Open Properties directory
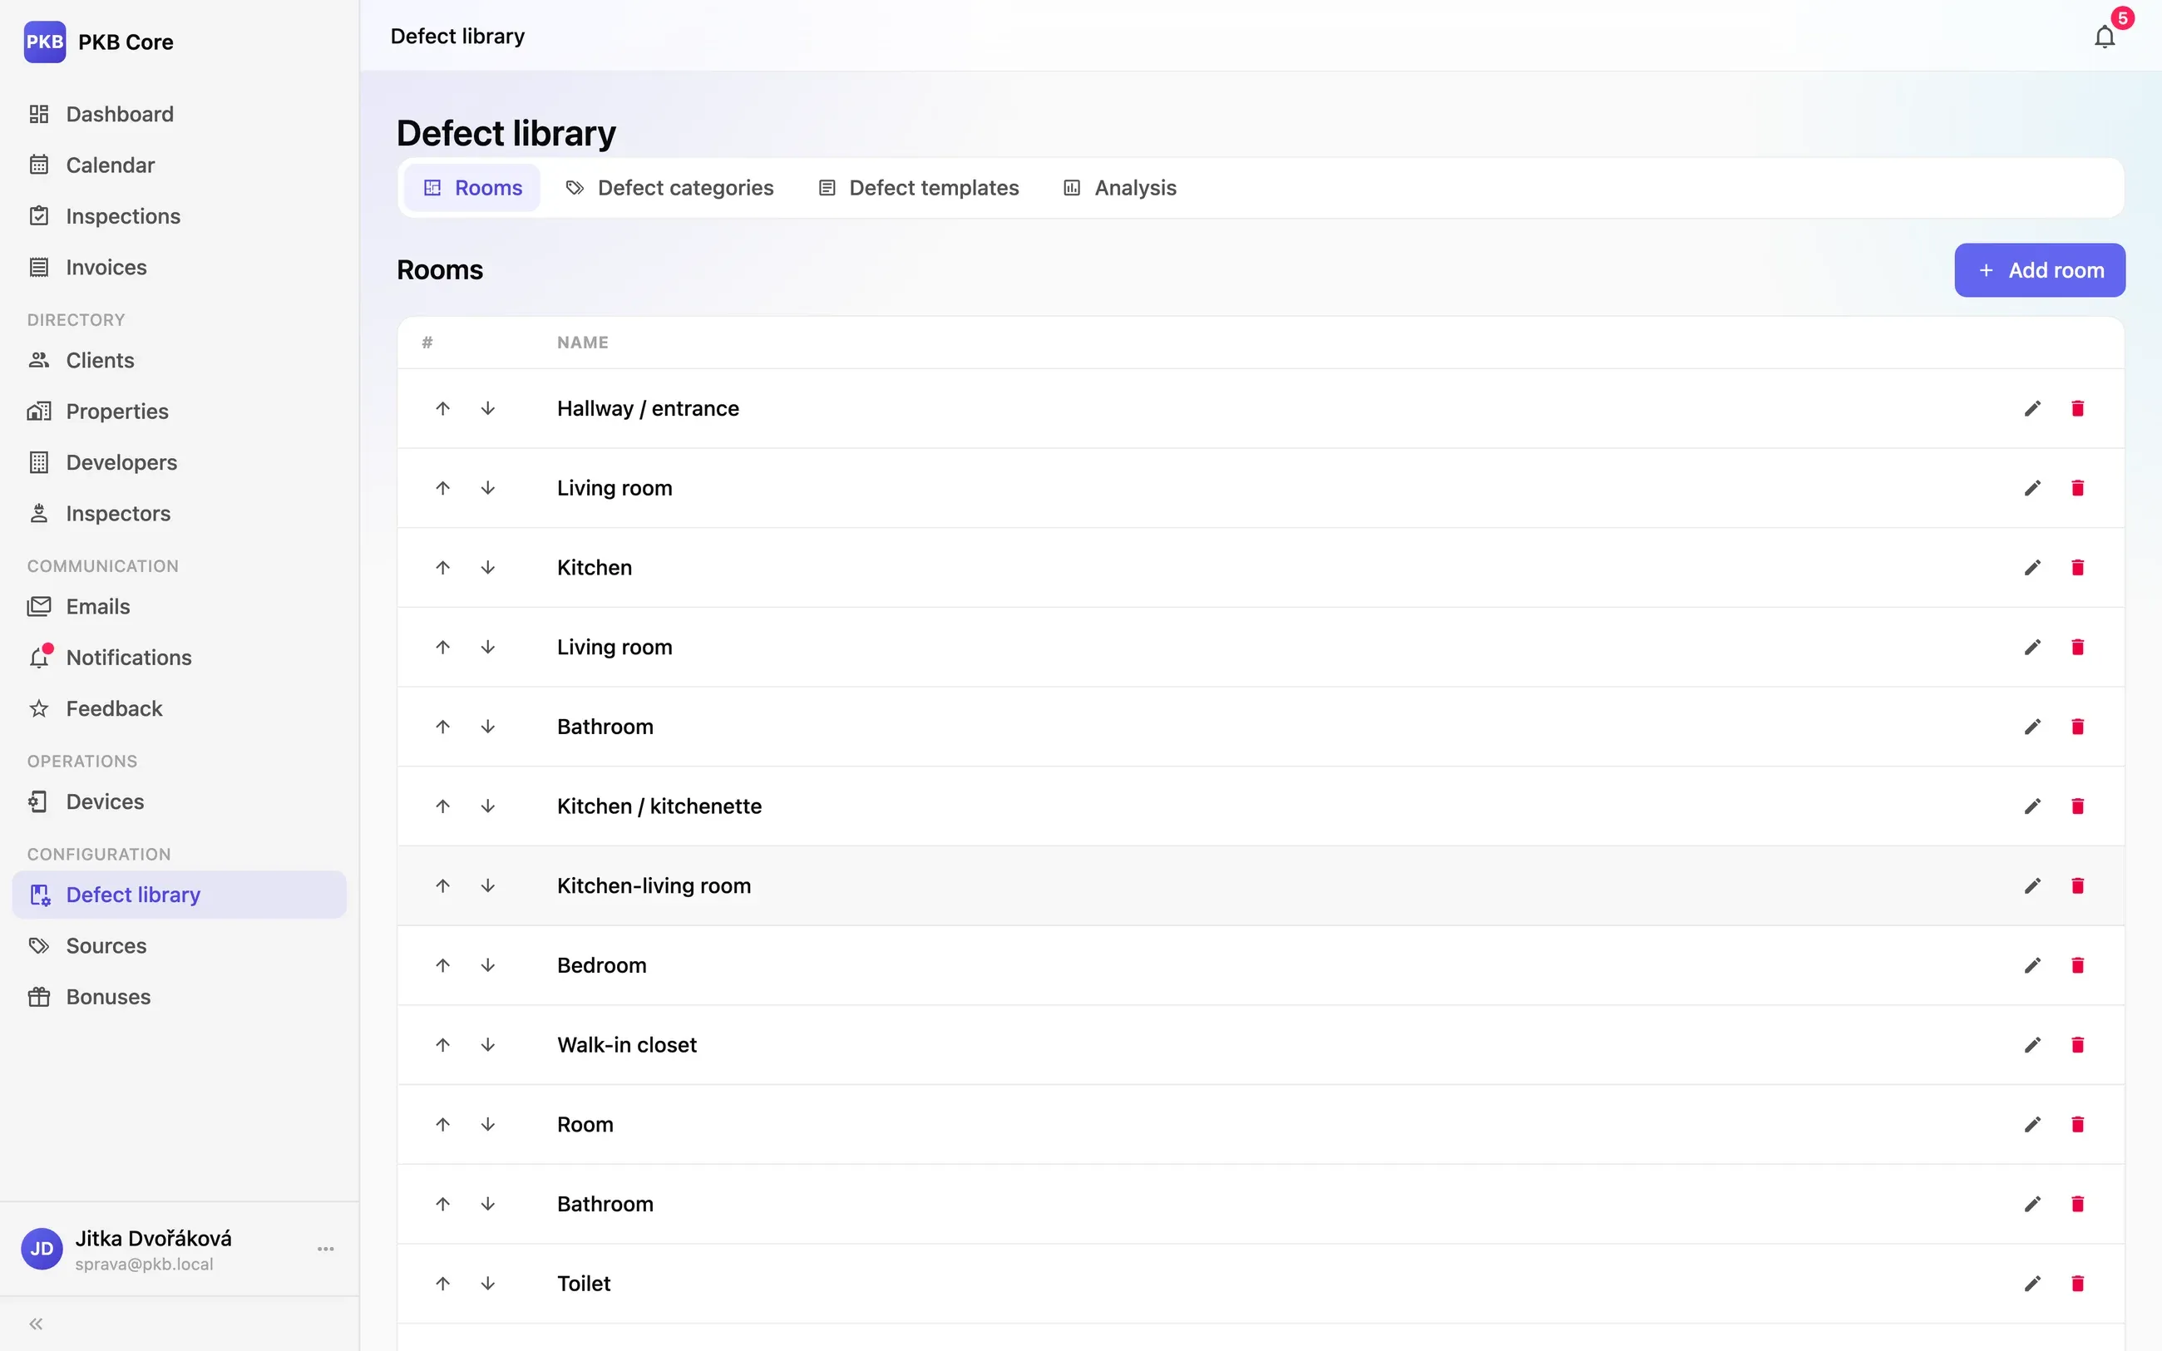Image resolution: width=2162 pixels, height=1351 pixels. pyautogui.click(x=180, y=411)
